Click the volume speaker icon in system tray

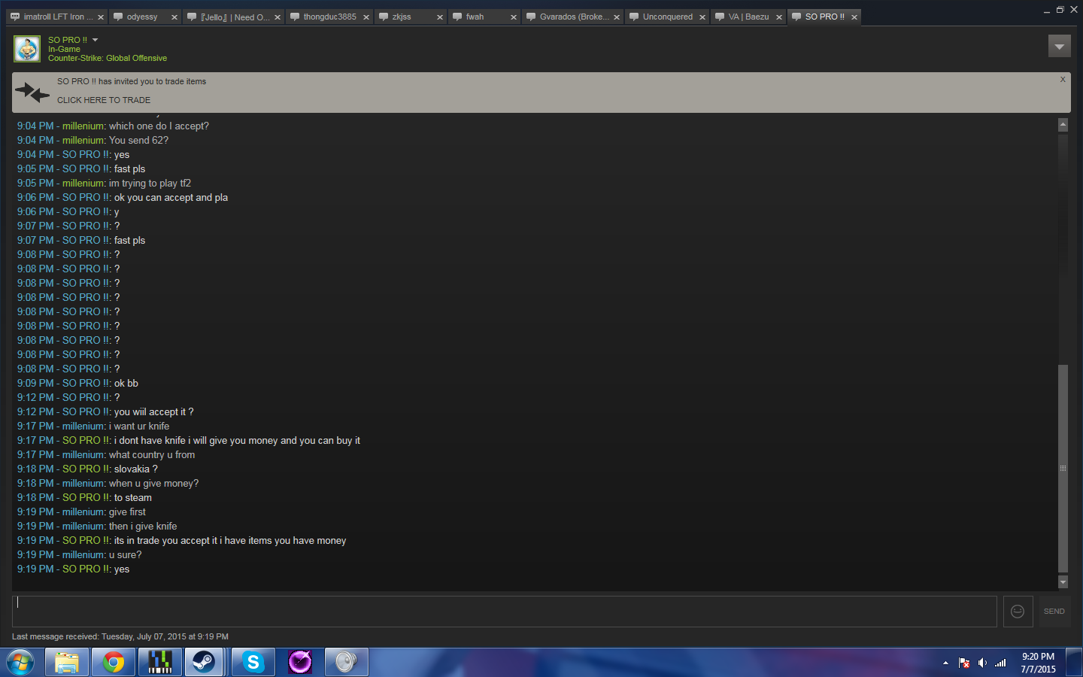coord(982,663)
